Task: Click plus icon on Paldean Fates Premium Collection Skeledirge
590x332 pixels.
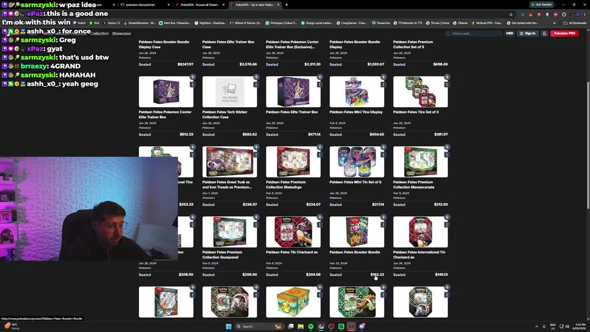Action: coord(319,147)
